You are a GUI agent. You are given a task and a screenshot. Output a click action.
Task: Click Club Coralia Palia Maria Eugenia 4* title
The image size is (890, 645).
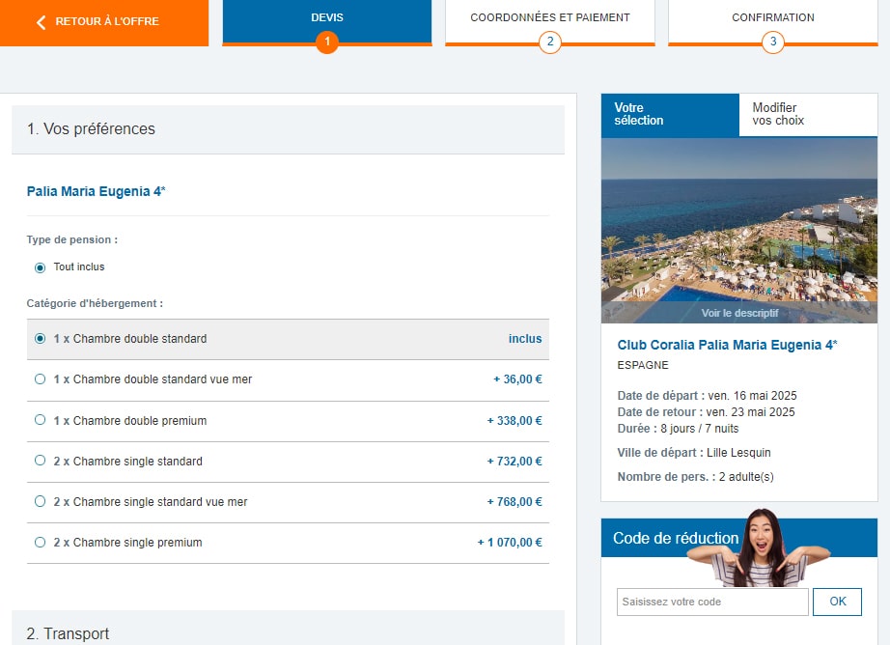(x=727, y=345)
